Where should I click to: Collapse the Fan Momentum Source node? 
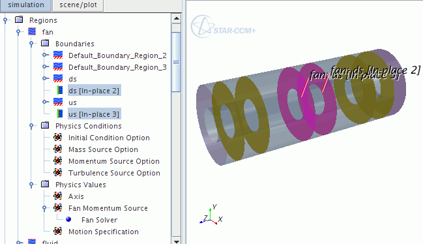coord(44,208)
